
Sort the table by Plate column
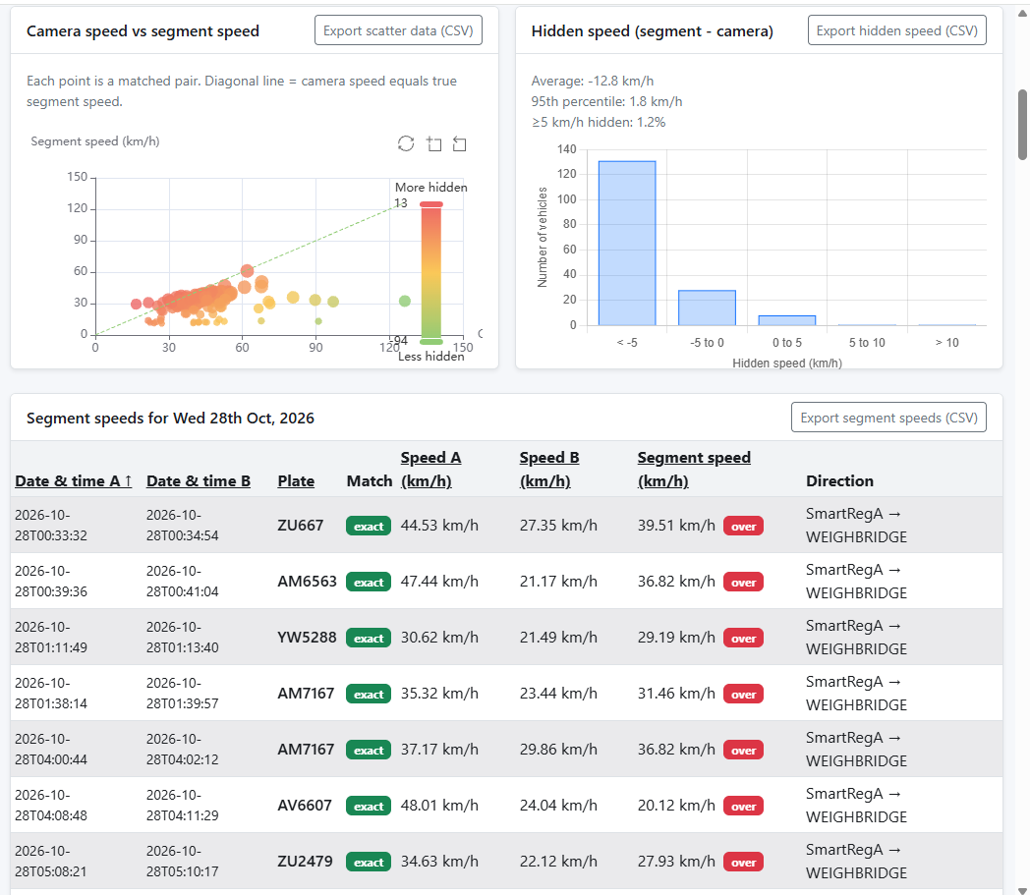[296, 480]
